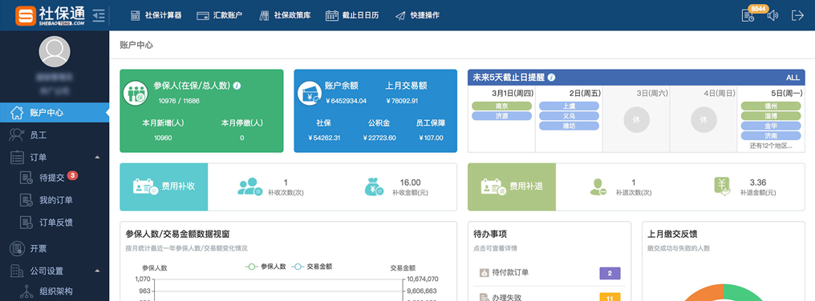Click 义乌 city tag on 2日
This screenshot has height=301, width=815.
click(570, 116)
